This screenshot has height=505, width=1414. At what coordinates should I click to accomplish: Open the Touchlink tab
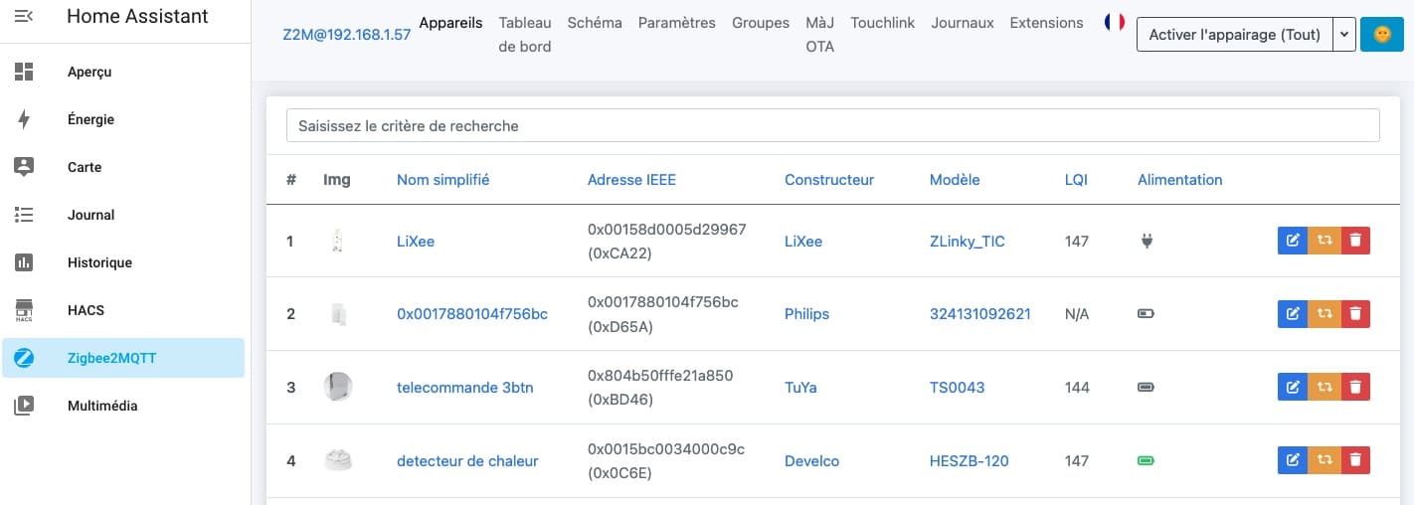883,23
